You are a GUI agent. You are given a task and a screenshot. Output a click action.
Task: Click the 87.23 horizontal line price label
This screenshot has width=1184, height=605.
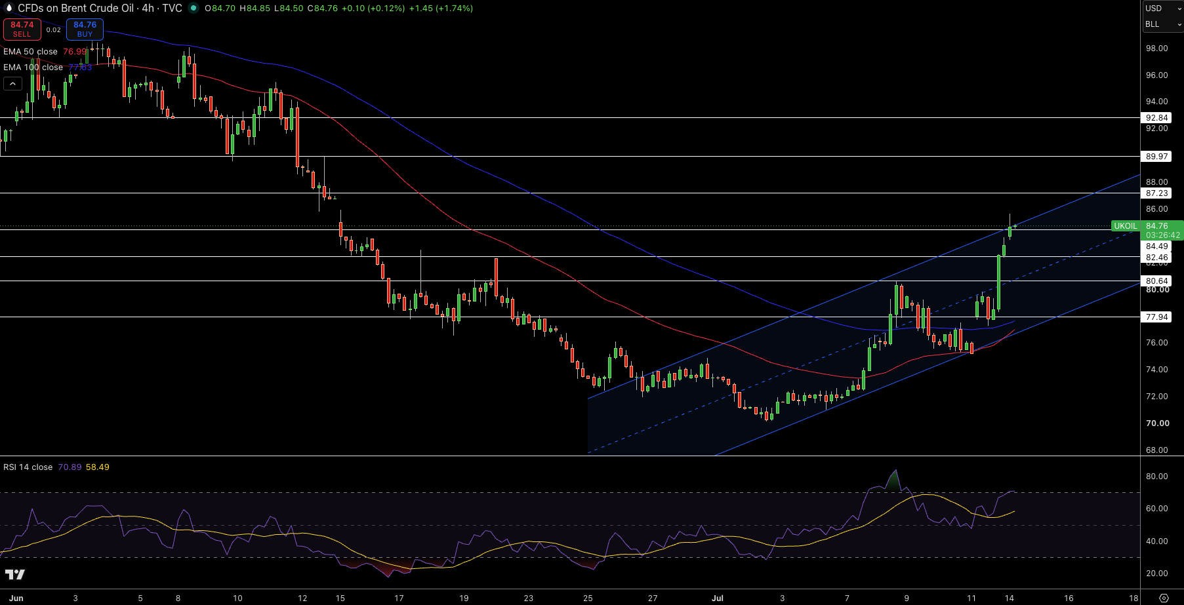pos(1156,193)
